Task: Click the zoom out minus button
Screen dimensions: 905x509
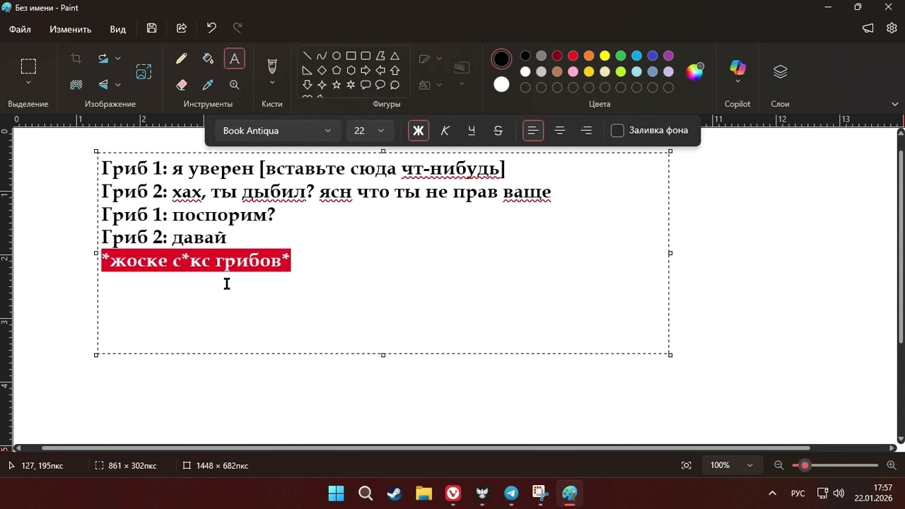Action: pos(779,465)
